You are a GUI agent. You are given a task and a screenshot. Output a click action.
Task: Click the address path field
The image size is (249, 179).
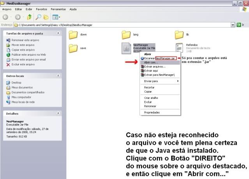(122, 25)
